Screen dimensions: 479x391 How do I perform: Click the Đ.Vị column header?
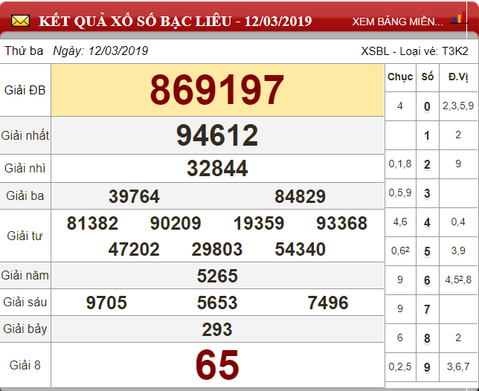tap(458, 77)
